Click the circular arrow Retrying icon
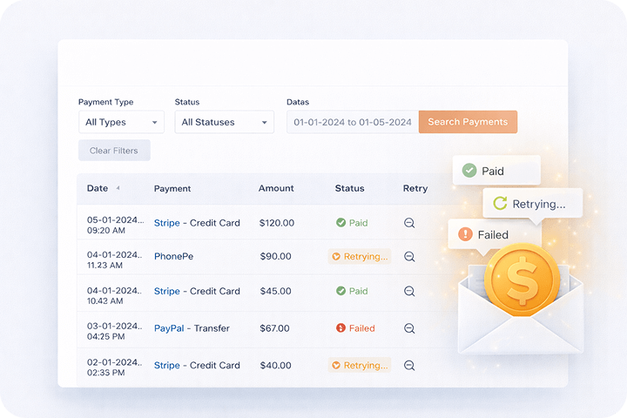The width and height of the screenshot is (627, 418). [500, 204]
